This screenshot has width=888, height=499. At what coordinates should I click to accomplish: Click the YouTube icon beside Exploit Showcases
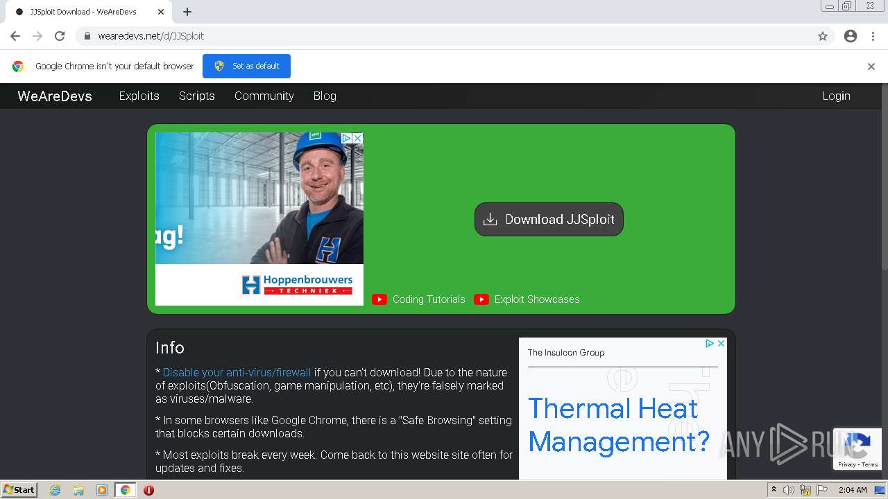(481, 299)
